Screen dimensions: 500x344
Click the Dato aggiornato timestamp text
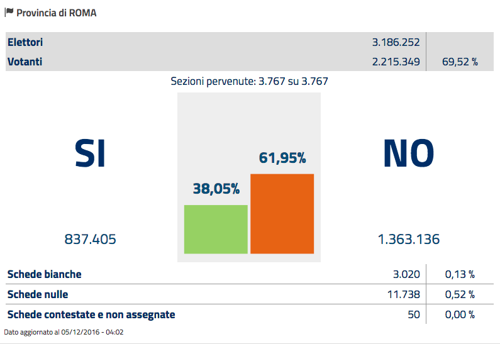tap(64, 332)
